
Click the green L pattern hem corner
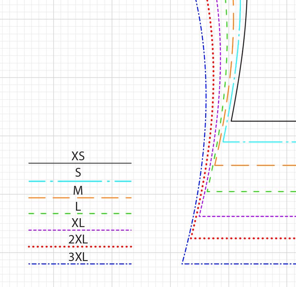pos(207,191)
